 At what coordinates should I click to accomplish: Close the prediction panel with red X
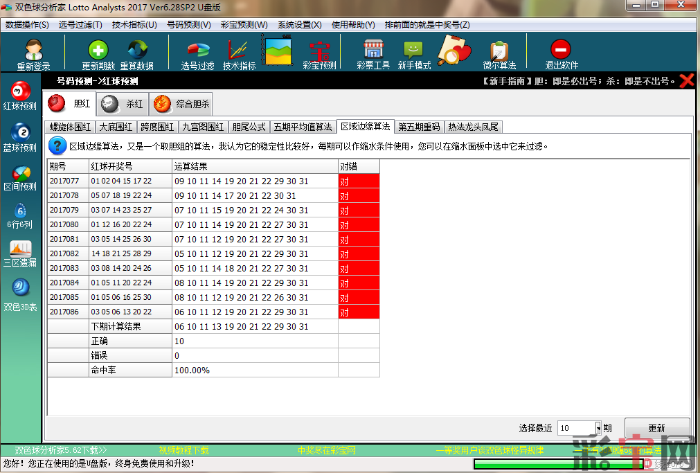click(x=686, y=81)
